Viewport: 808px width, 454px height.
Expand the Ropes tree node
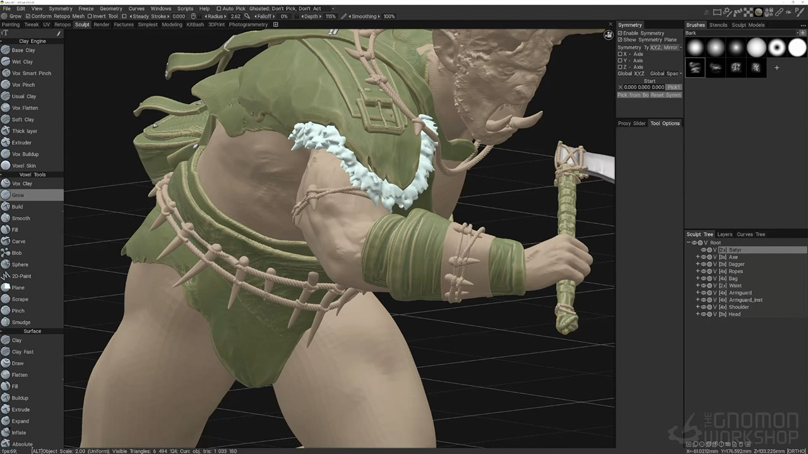click(x=698, y=271)
